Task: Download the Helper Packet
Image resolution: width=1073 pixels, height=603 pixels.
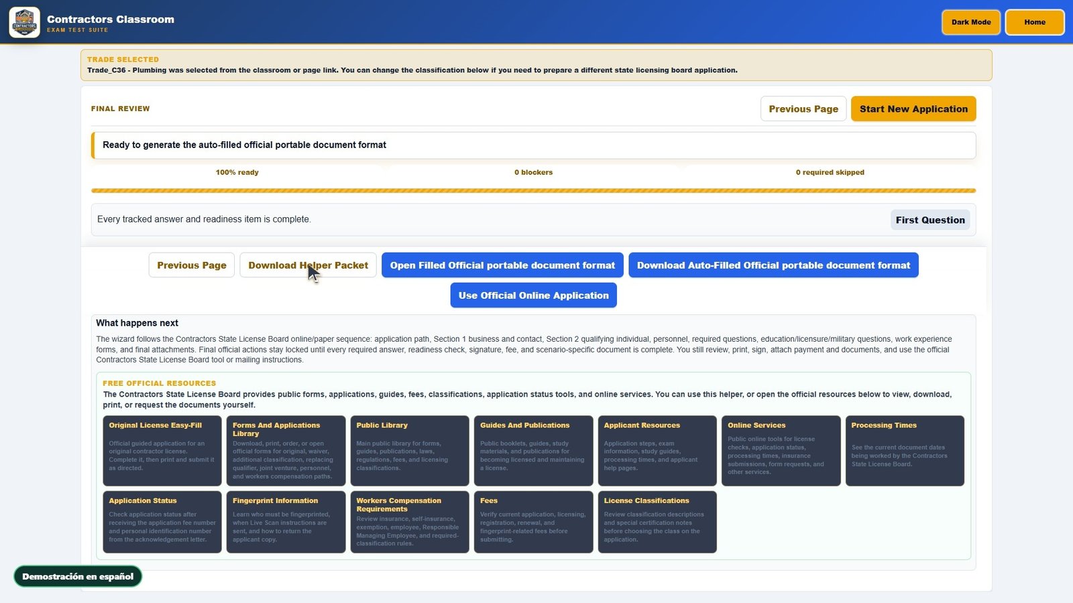Action: point(308,265)
